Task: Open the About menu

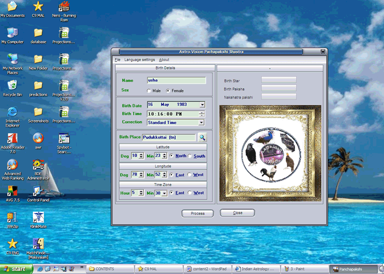Action: (x=164, y=60)
